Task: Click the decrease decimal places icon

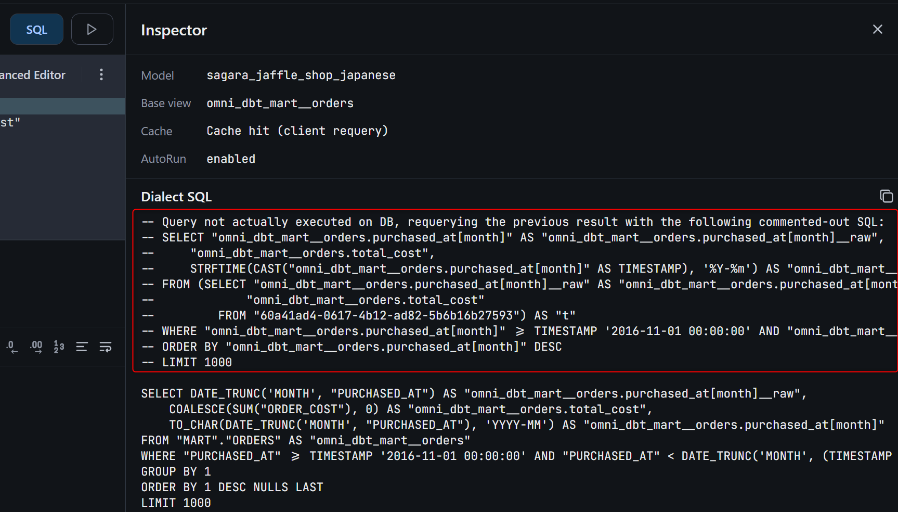Action: click(11, 347)
